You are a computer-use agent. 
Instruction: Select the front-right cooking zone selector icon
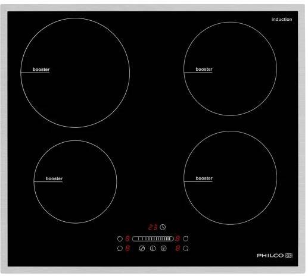click(x=185, y=248)
